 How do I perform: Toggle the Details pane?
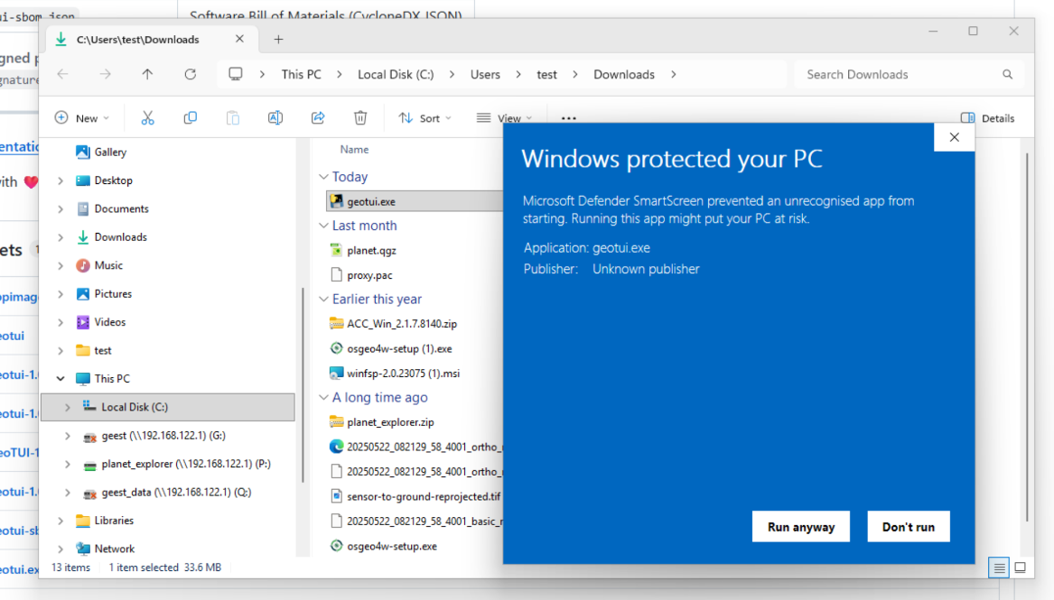pos(987,118)
